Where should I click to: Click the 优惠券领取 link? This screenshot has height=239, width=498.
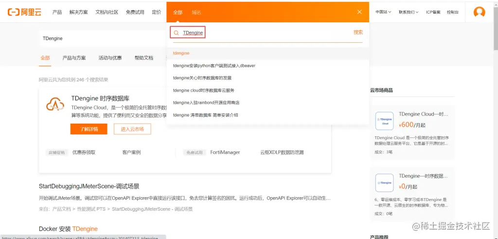(x=84, y=152)
